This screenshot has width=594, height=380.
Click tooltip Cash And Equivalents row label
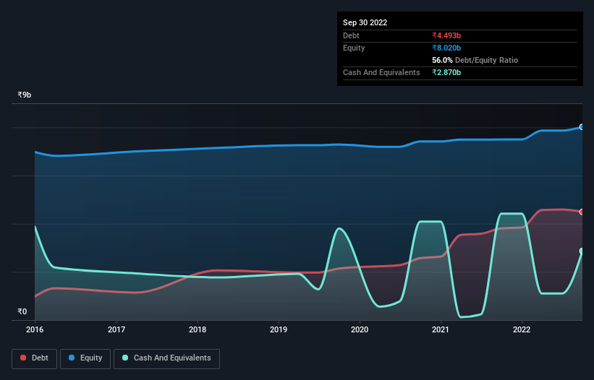coord(381,72)
